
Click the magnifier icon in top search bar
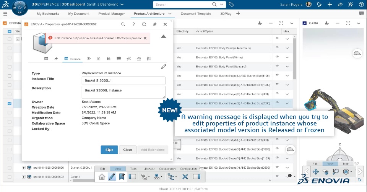click(x=214, y=5)
